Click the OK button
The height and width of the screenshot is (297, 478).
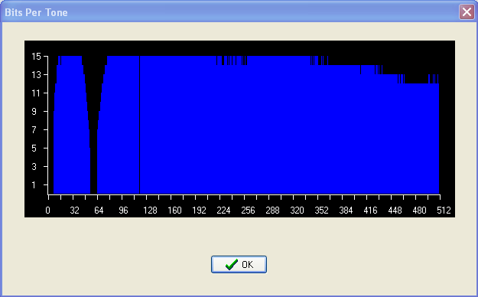click(239, 264)
